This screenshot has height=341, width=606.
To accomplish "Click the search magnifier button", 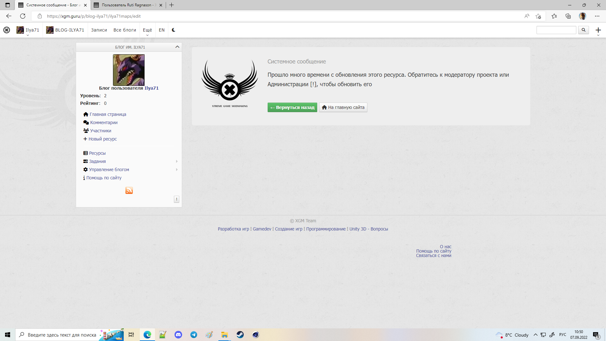I will pos(583,30).
